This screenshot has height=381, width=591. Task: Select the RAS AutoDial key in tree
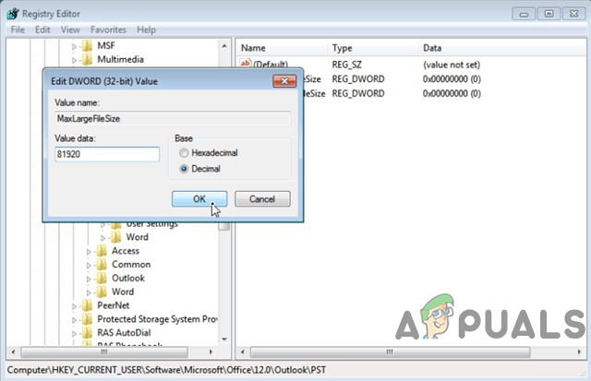(124, 332)
